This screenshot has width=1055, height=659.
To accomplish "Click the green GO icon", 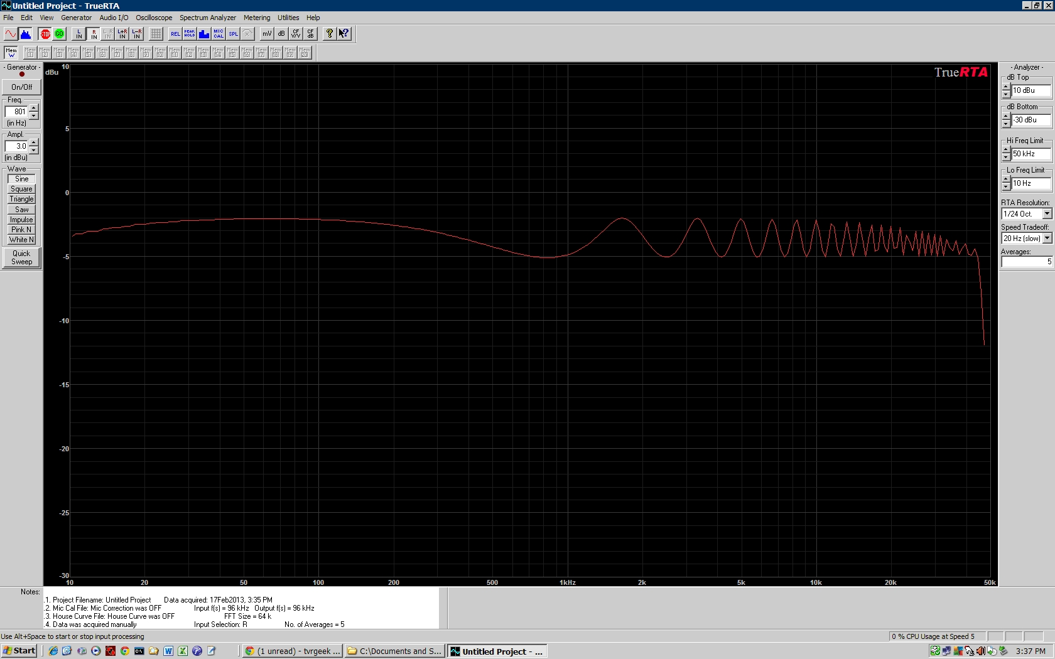I will [x=60, y=34].
